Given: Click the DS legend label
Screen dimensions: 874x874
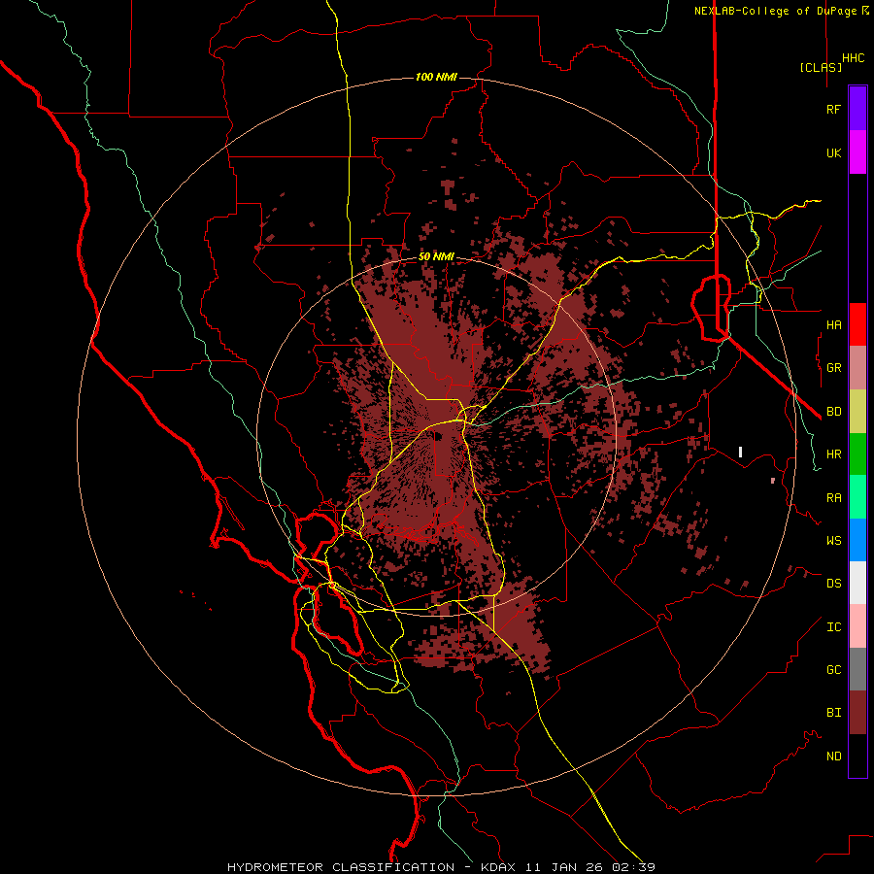Looking at the screenshot, I should [833, 584].
